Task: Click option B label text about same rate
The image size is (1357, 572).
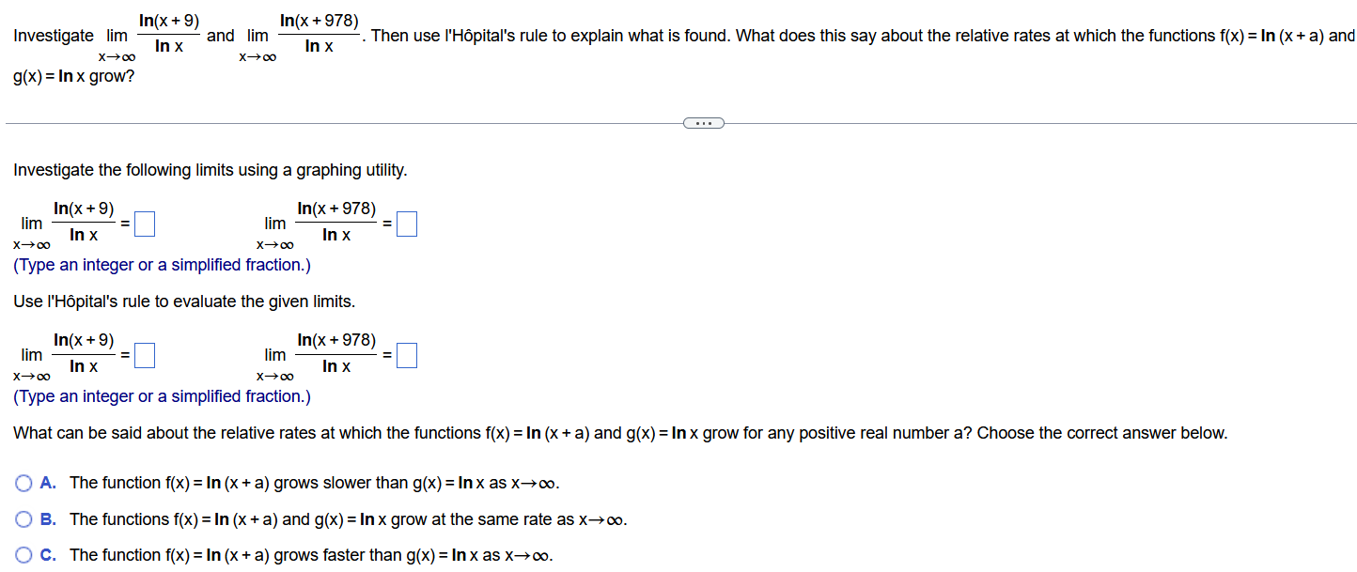Action: [x=349, y=519]
